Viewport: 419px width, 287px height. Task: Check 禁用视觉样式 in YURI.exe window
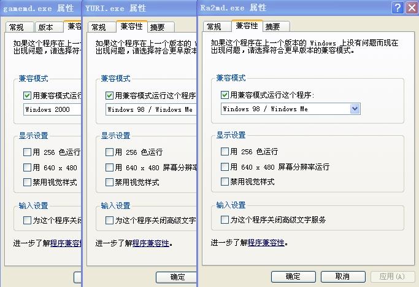[109, 182]
